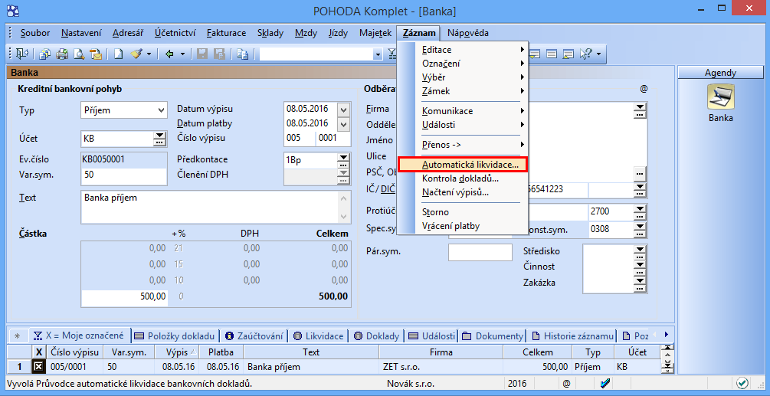770x396 pixels.
Task: Click the send by e-mail envelope icon
Action: 97,54
